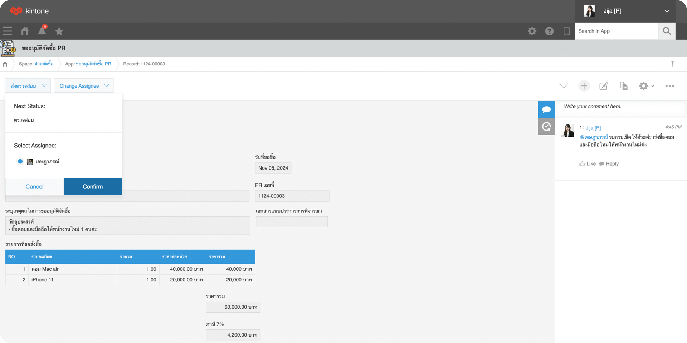Image resolution: width=687 pixels, height=343 pixels.
Task: Duplicate the record icon
Action: coord(624,86)
